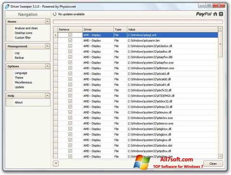Click the Clean button
Image resolution: width=231 pixels, height=175 pixels.
[213, 163]
